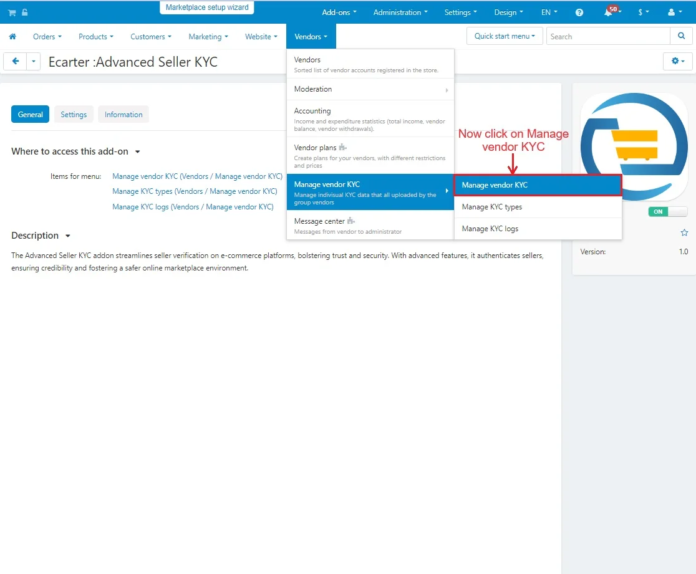Screen dimensions: 696x574
Task: Click the Marketplace setup wizard button
Action: pos(207,7)
